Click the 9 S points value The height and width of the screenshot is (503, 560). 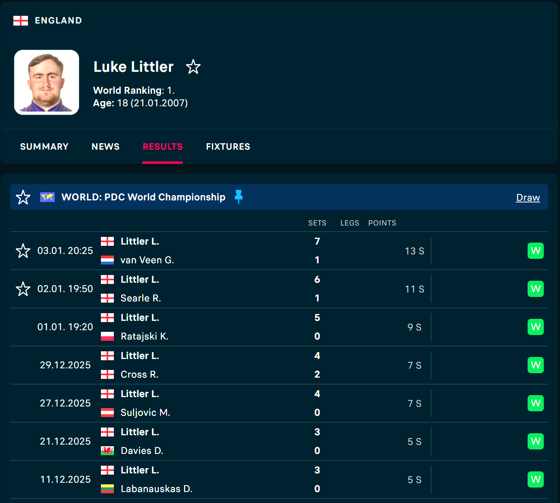(415, 327)
